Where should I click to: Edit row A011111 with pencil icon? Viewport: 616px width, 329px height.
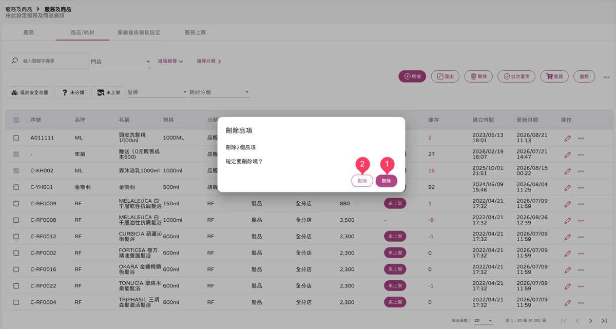pyautogui.click(x=567, y=138)
